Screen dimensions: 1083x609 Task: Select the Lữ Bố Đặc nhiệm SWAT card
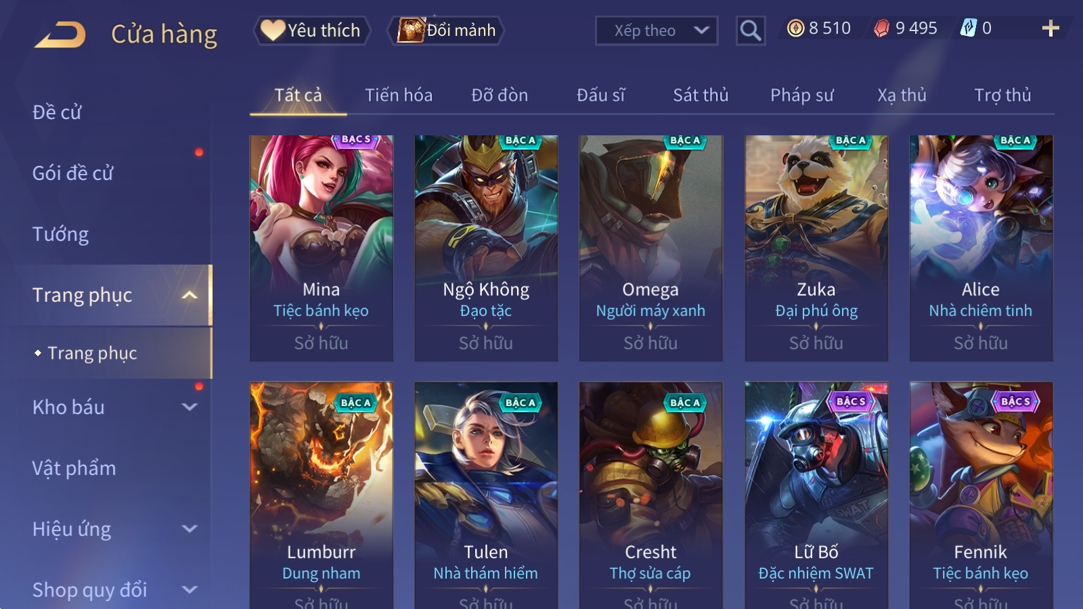coord(816,495)
